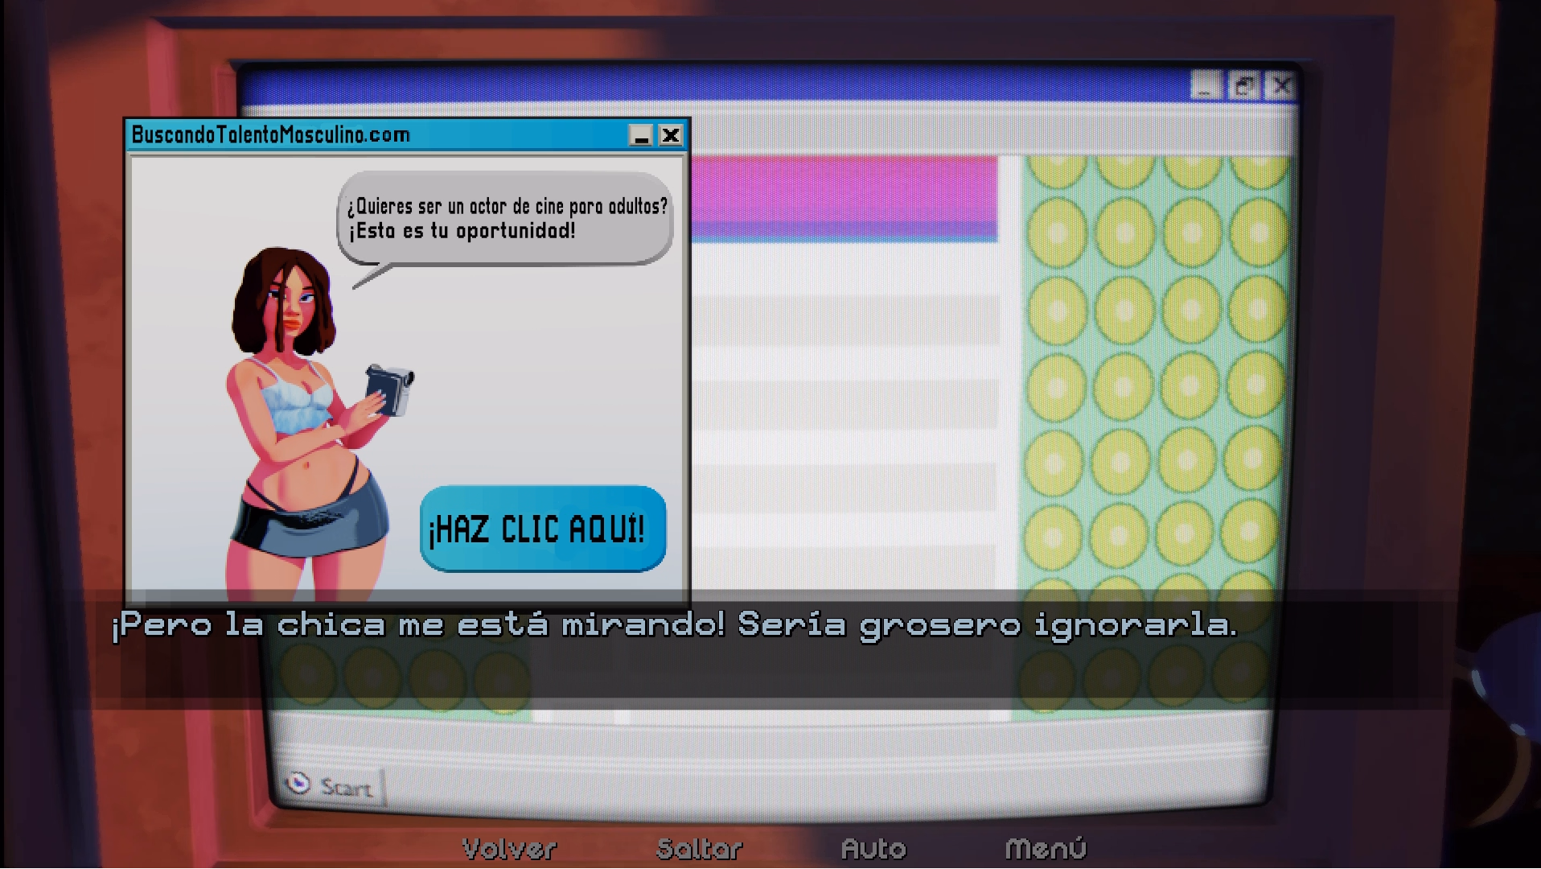The height and width of the screenshot is (869, 1541).
Task: Toggle Auto dialogue mode
Action: coord(873,848)
